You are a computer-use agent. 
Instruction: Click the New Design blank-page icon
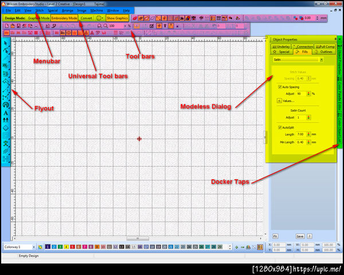click(x=6, y=26)
